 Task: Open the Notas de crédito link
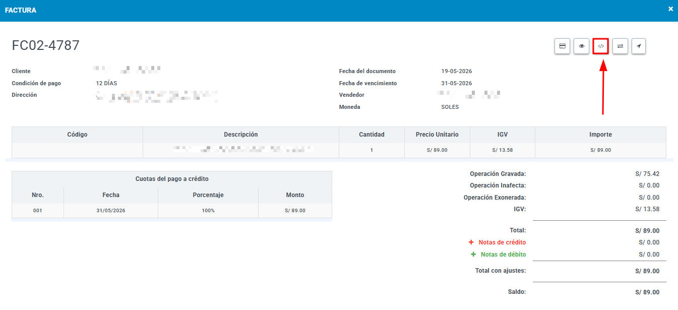502,242
